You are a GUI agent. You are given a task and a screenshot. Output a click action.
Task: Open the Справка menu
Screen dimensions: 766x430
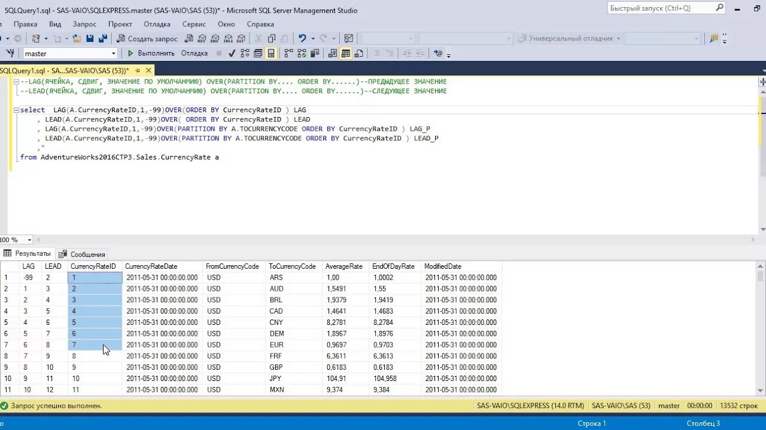[260, 24]
